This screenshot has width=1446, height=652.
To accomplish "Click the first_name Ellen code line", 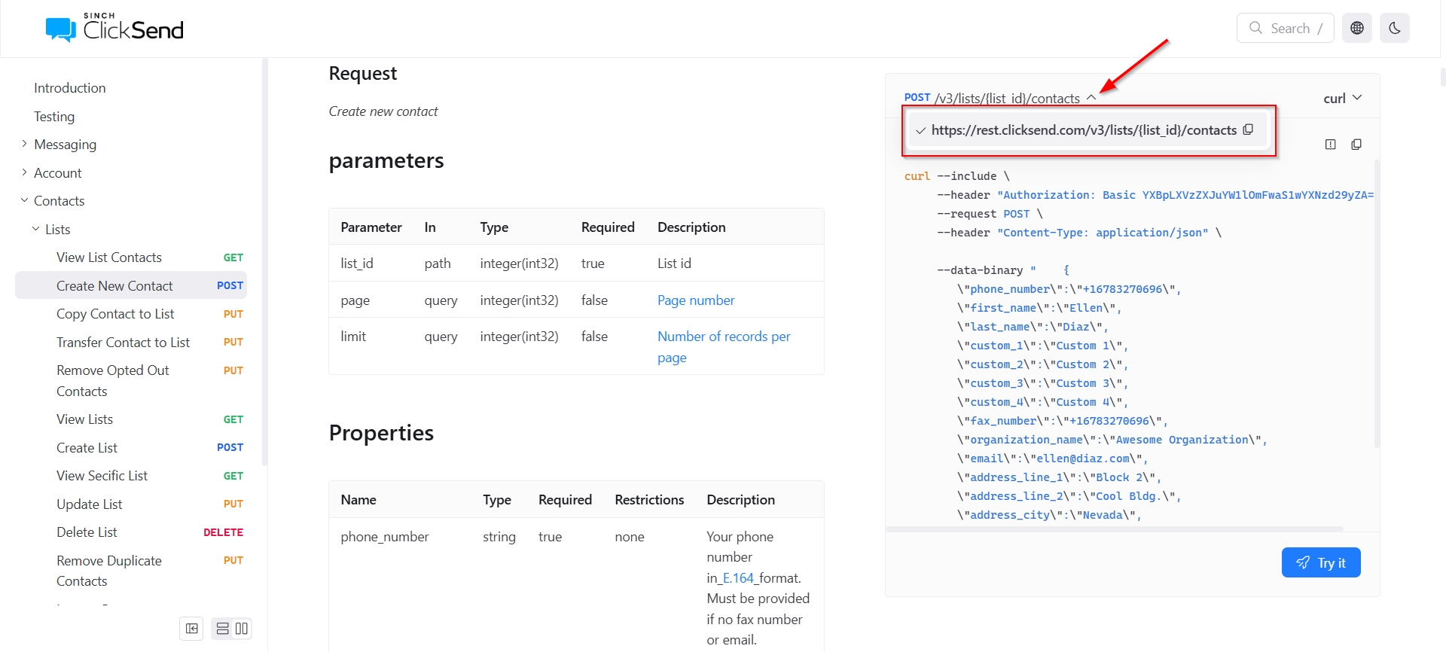I will pyautogui.click(x=1039, y=308).
